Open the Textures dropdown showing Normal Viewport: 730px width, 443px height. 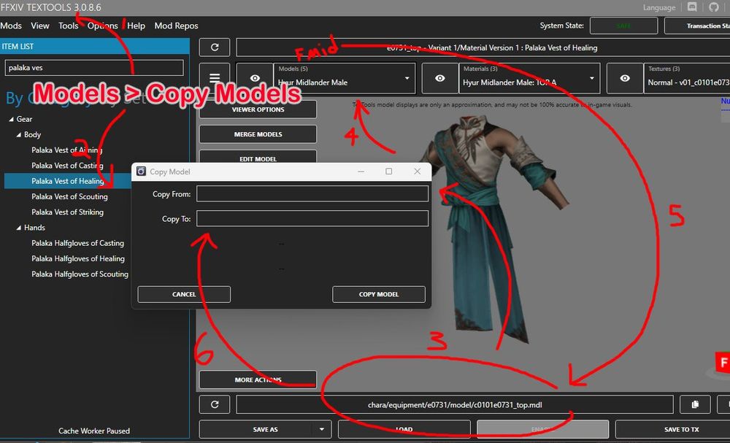click(687, 78)
